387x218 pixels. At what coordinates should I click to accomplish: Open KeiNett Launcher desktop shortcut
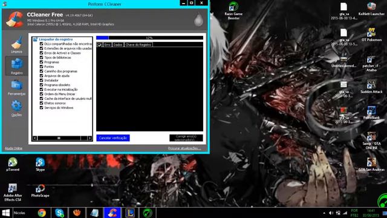pos(371,9)
